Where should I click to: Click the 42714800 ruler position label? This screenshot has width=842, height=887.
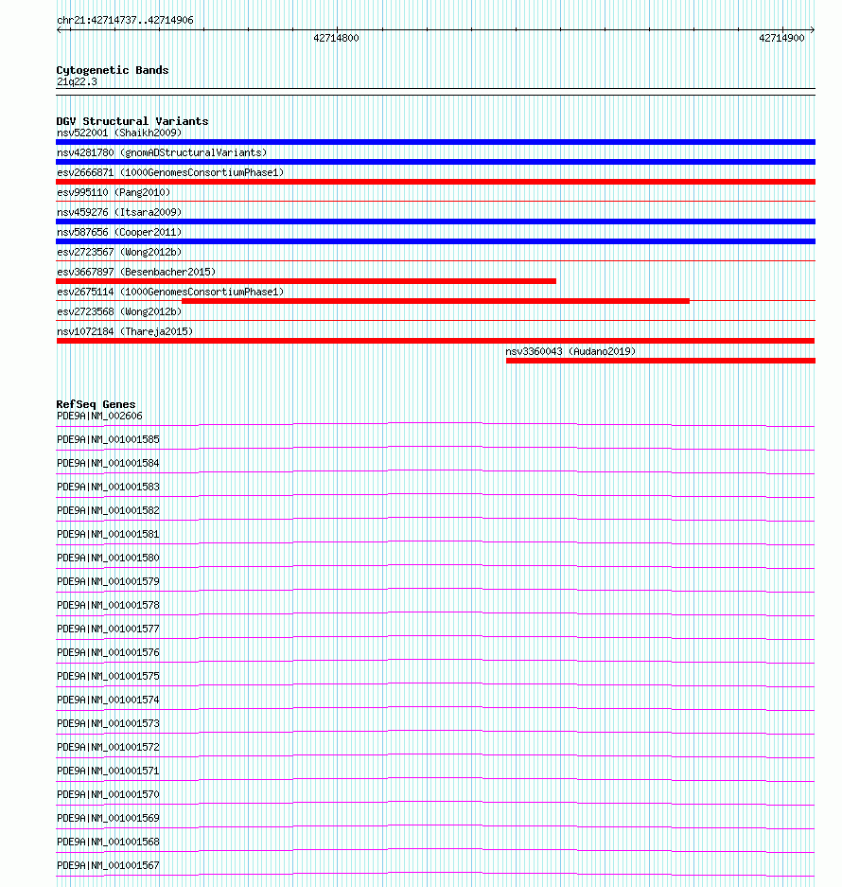click(336, 38)
